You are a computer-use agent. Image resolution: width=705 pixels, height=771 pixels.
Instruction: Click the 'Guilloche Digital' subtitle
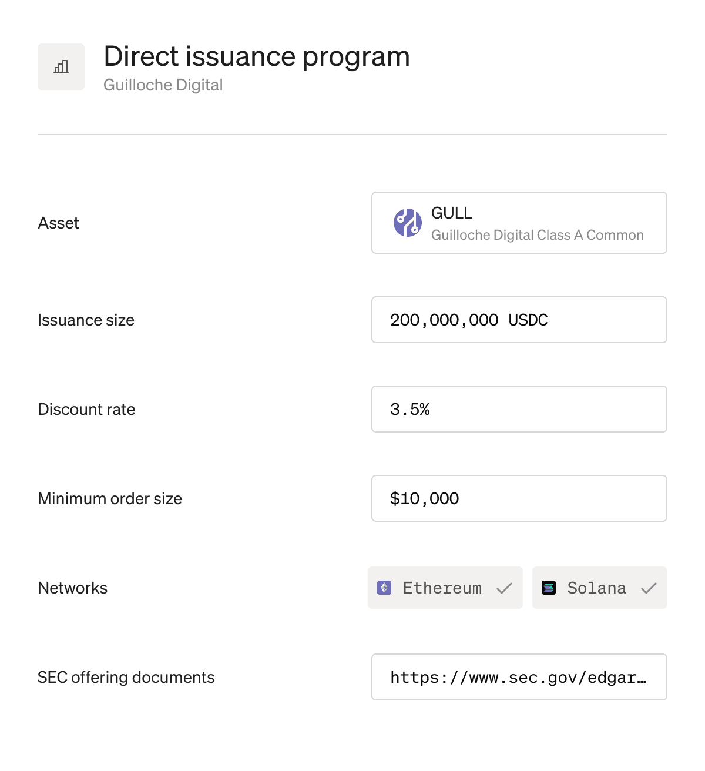[x=163, y=85]
